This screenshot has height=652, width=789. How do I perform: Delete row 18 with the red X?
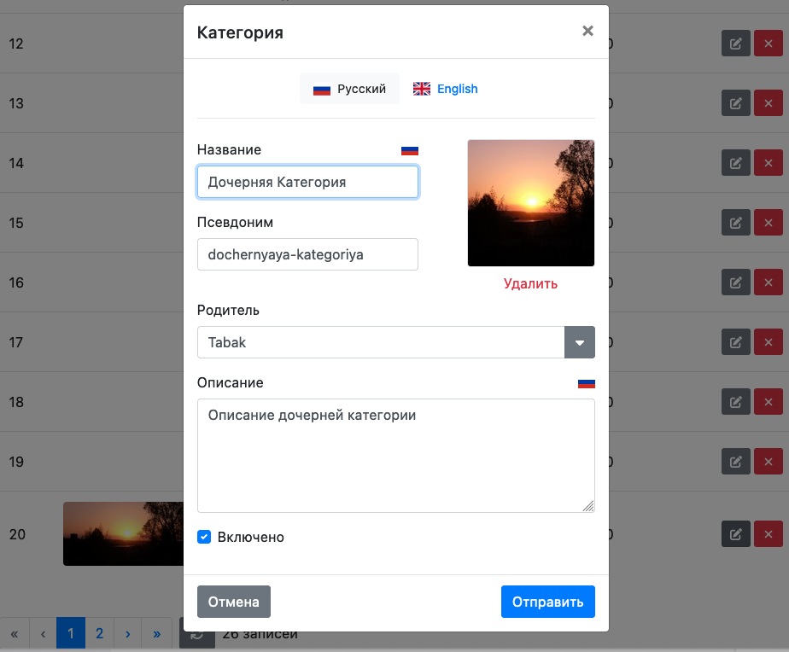click(x=768, y=401)
